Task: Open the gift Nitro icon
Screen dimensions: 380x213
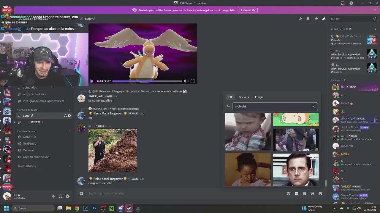Action: [x=288, y=193]
